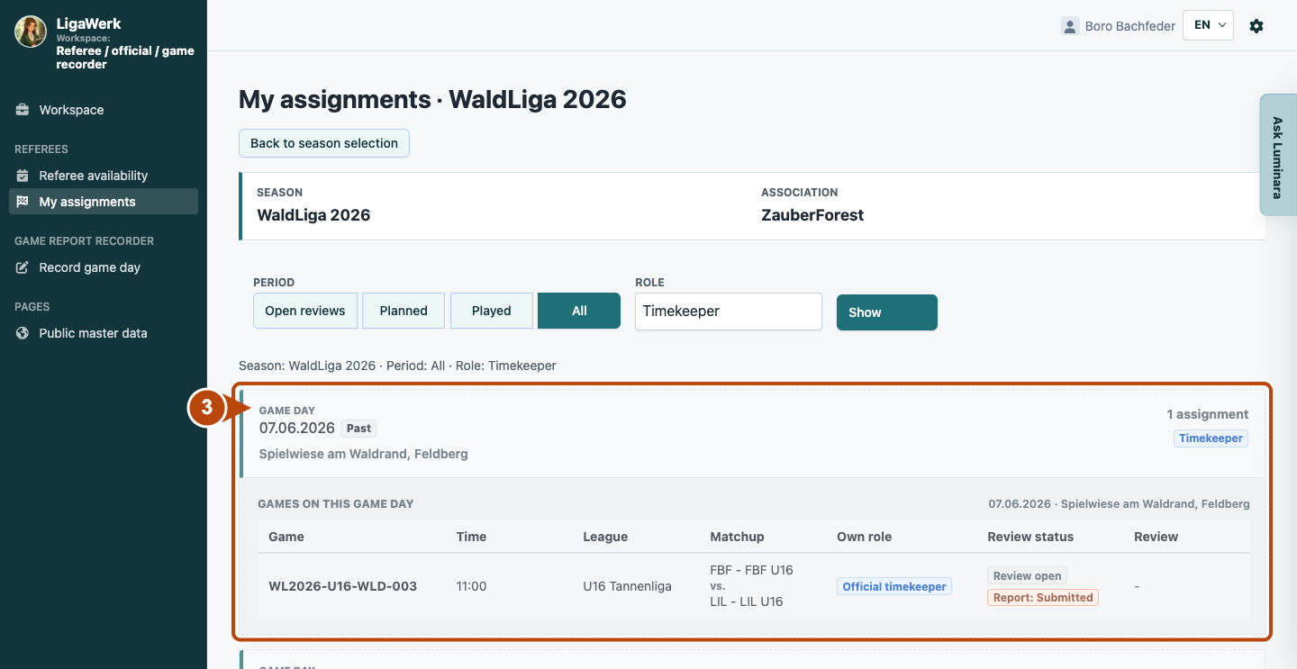
Task: Click the Timekeeper tag under 1 assignment
Action: (1211, 438)
